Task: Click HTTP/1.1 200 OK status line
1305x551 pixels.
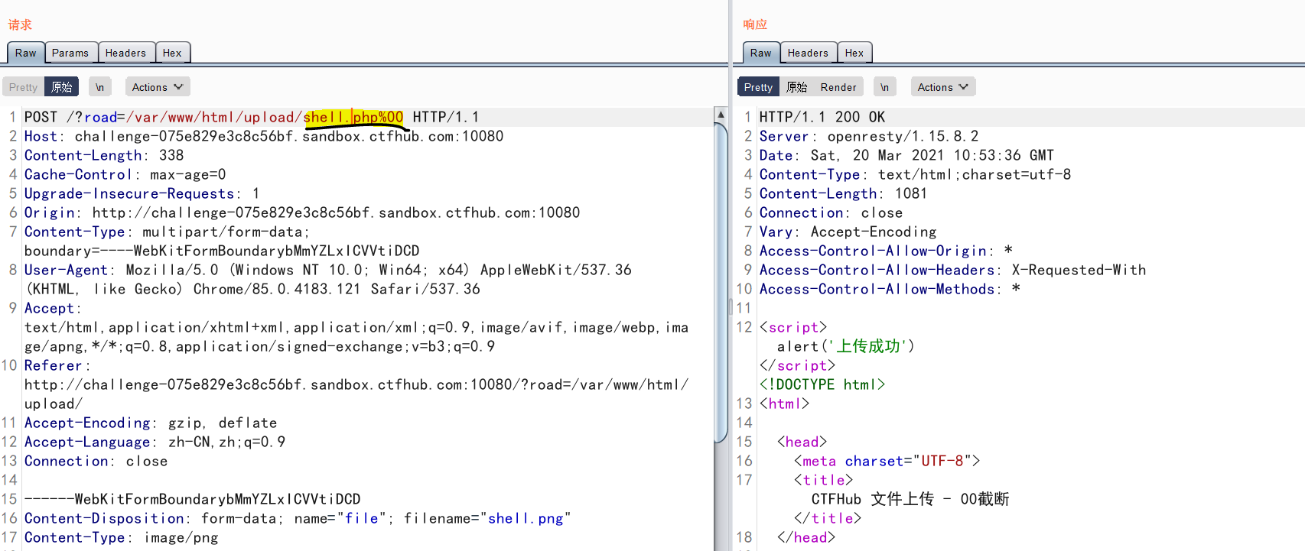Action: [x=822, y=117]
